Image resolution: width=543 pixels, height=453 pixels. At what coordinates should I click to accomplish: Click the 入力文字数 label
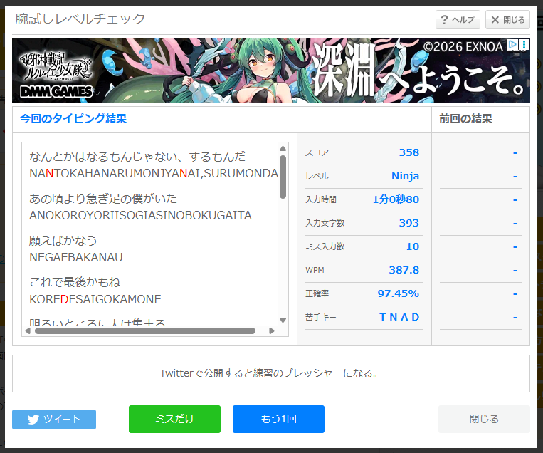[325, 223]
